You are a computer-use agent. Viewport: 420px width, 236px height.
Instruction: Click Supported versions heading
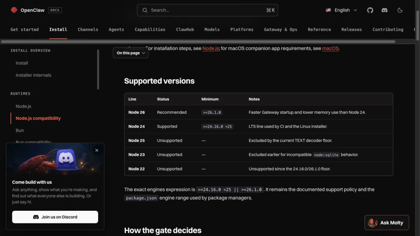coord(159,81)
